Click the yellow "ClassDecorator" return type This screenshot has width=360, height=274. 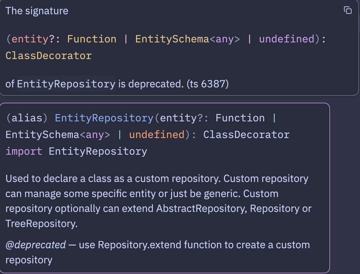pyautogui.click(x=48, y=56)
